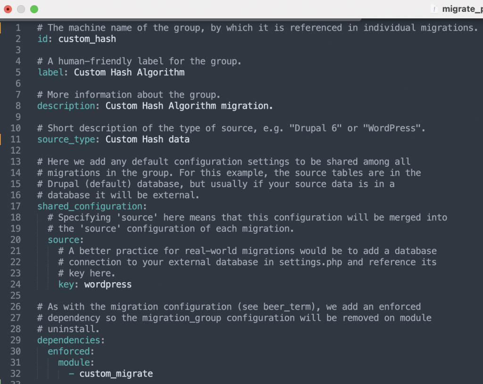
Task: Click the 'module' key
Action: point(74,362)
